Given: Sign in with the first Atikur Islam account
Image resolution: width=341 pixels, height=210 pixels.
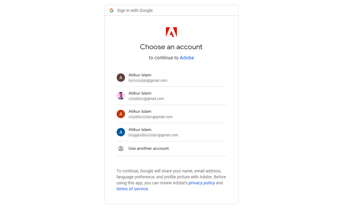Looking at the screenshot, I should [x=171, y=77].
